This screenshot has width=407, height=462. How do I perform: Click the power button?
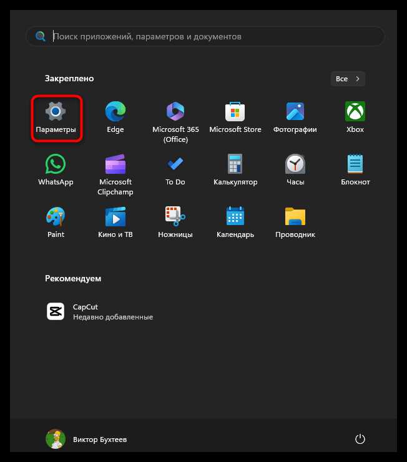pyautogui.click(x=360, y=439)
